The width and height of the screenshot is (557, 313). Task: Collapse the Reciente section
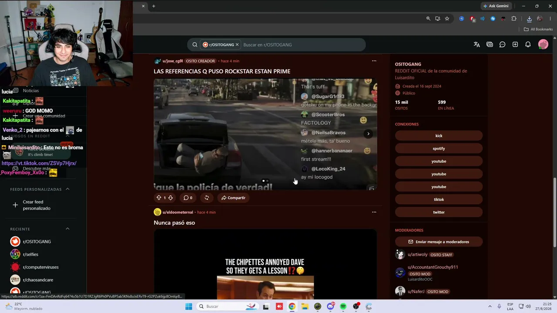tap(67, 229)
